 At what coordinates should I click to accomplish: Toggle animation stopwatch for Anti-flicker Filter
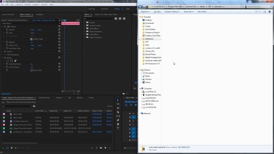[x=7, y=48]
